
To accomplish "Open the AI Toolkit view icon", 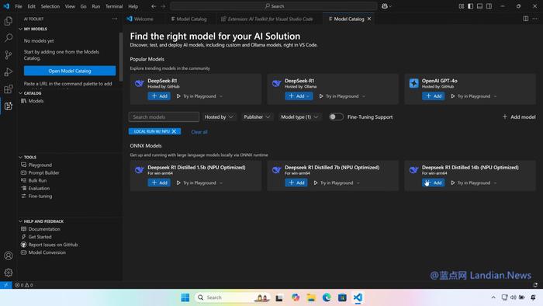I will (9, 106).
